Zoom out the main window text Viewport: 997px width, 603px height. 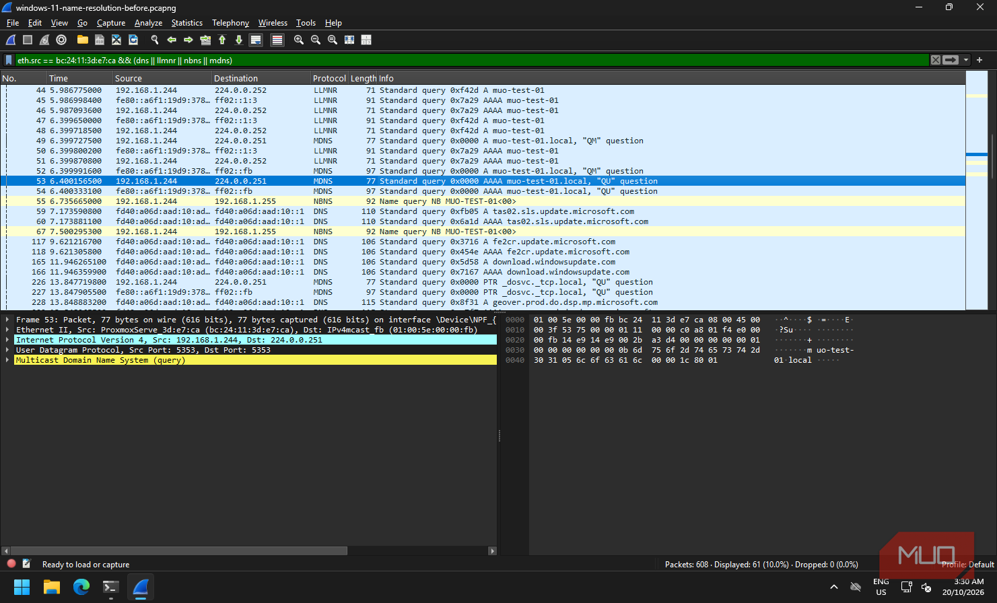click(316, 40)
